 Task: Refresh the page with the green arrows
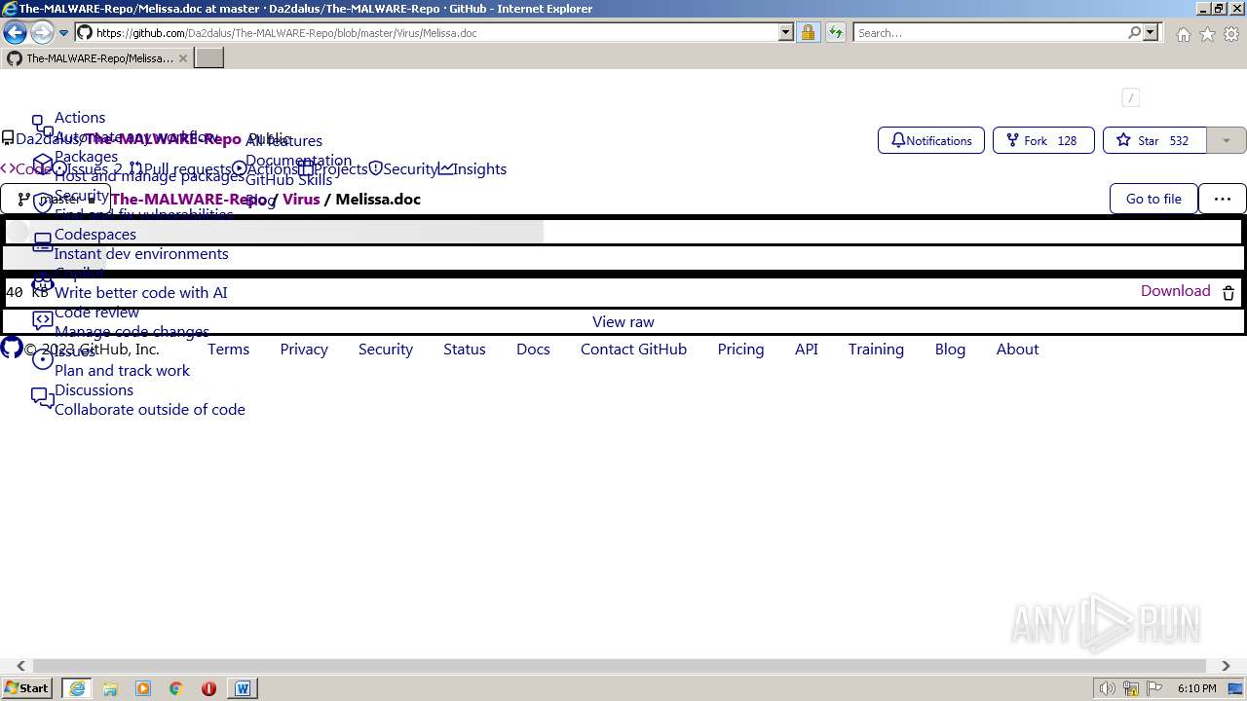pos(836,32)
